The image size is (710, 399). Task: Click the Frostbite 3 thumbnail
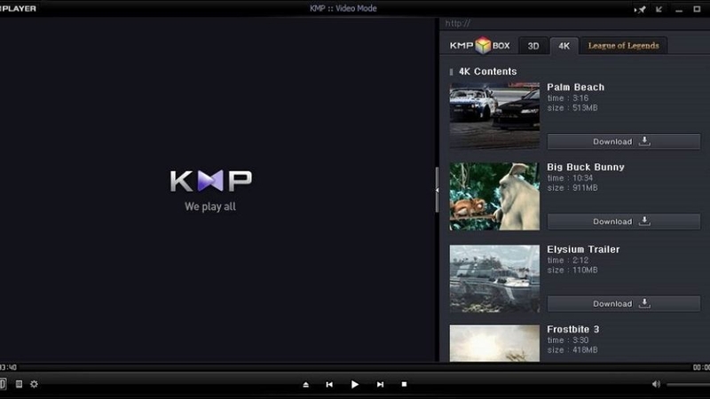[494, 343]
